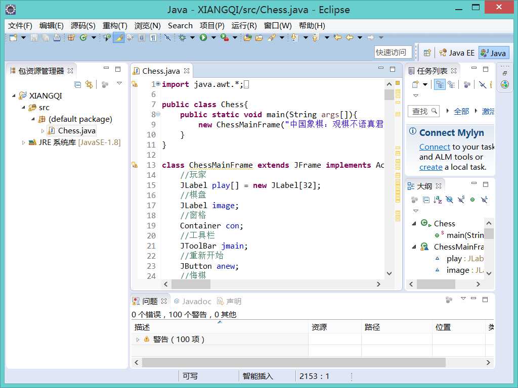Click the New Java Class icon
The width and height of the screenshot is (518, 388).
[83, 37]
